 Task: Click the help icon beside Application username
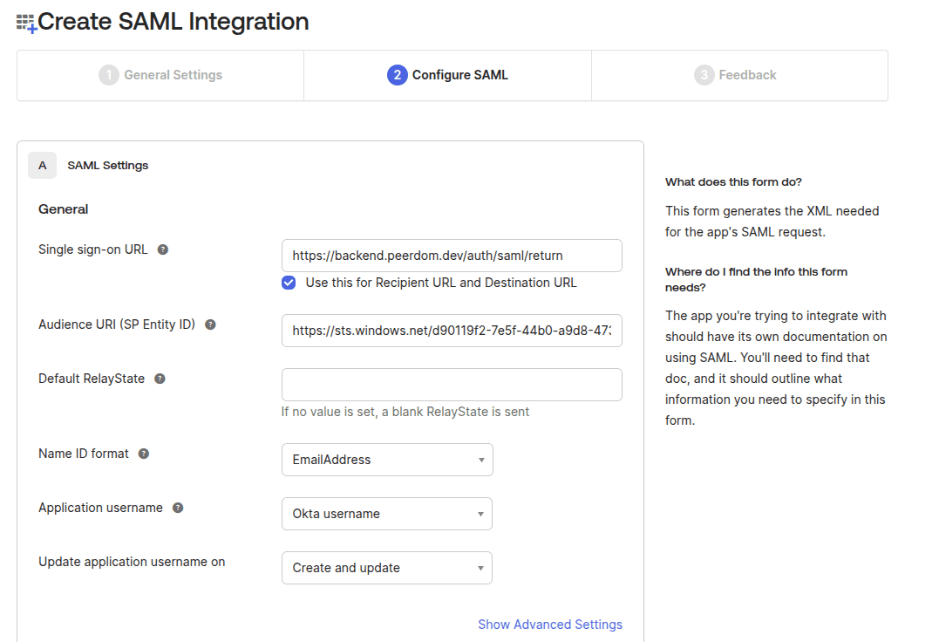pyautogui.click(x=178, y=508)
